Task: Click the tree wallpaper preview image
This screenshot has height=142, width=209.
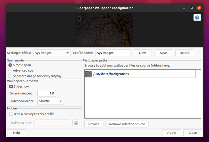Action: point(104,30)
